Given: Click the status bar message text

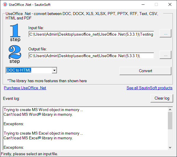Looking at the screenshot, I should [x=29, y=154].
